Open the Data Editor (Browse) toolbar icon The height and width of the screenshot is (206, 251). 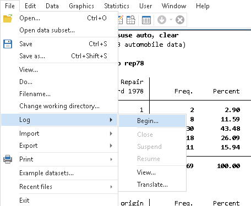pos(131,20)
